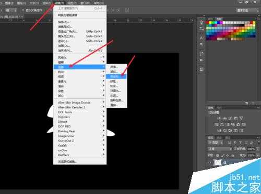Image resolution: width=261 pixels, height=194 pixels.
Task: Choose 极坐标 Polar Coordinates in Distort submenu
Action: (x=116, y=76)
